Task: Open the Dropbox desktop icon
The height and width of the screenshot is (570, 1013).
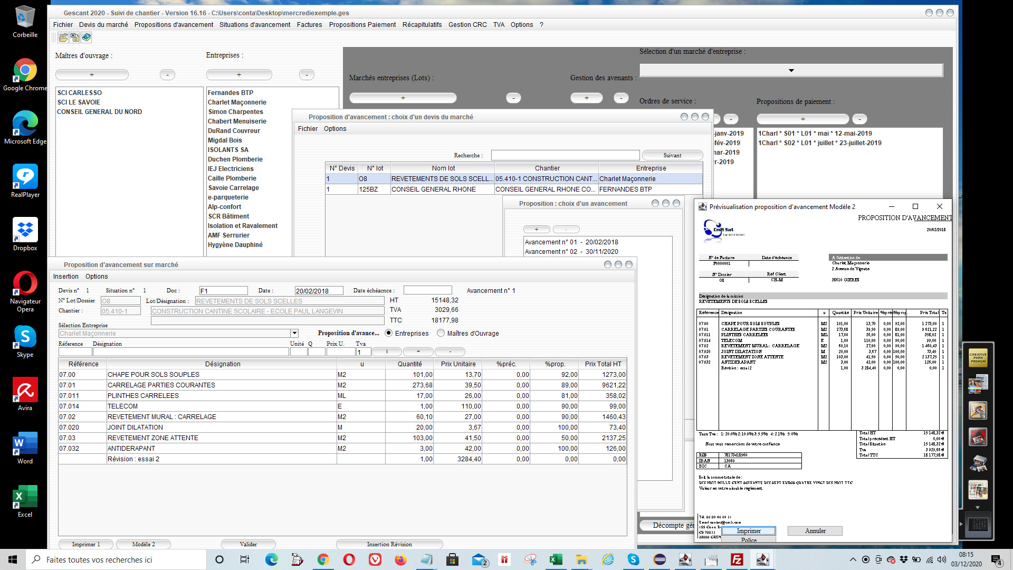Action: coord(25,234)
